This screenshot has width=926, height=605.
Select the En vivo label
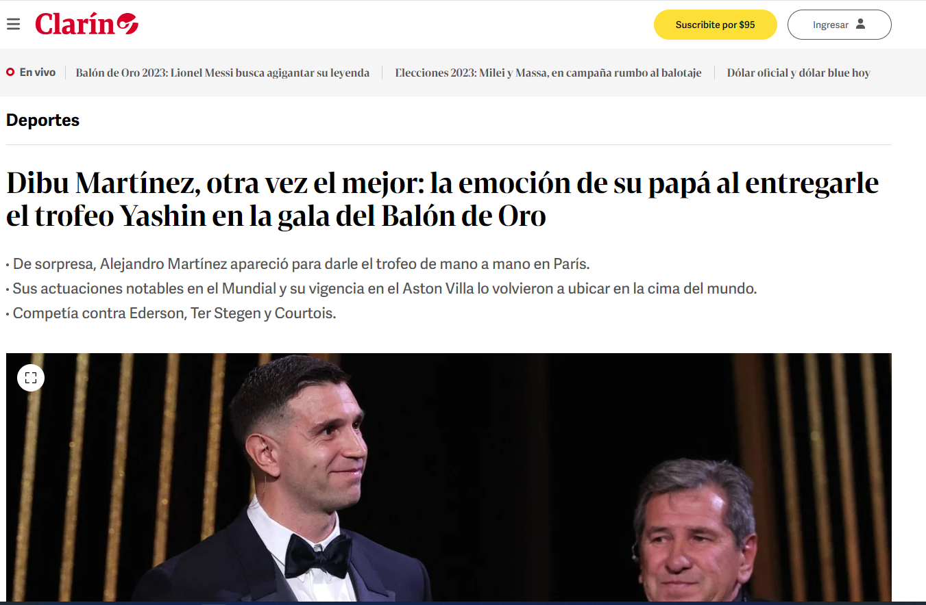coord(38,72)
